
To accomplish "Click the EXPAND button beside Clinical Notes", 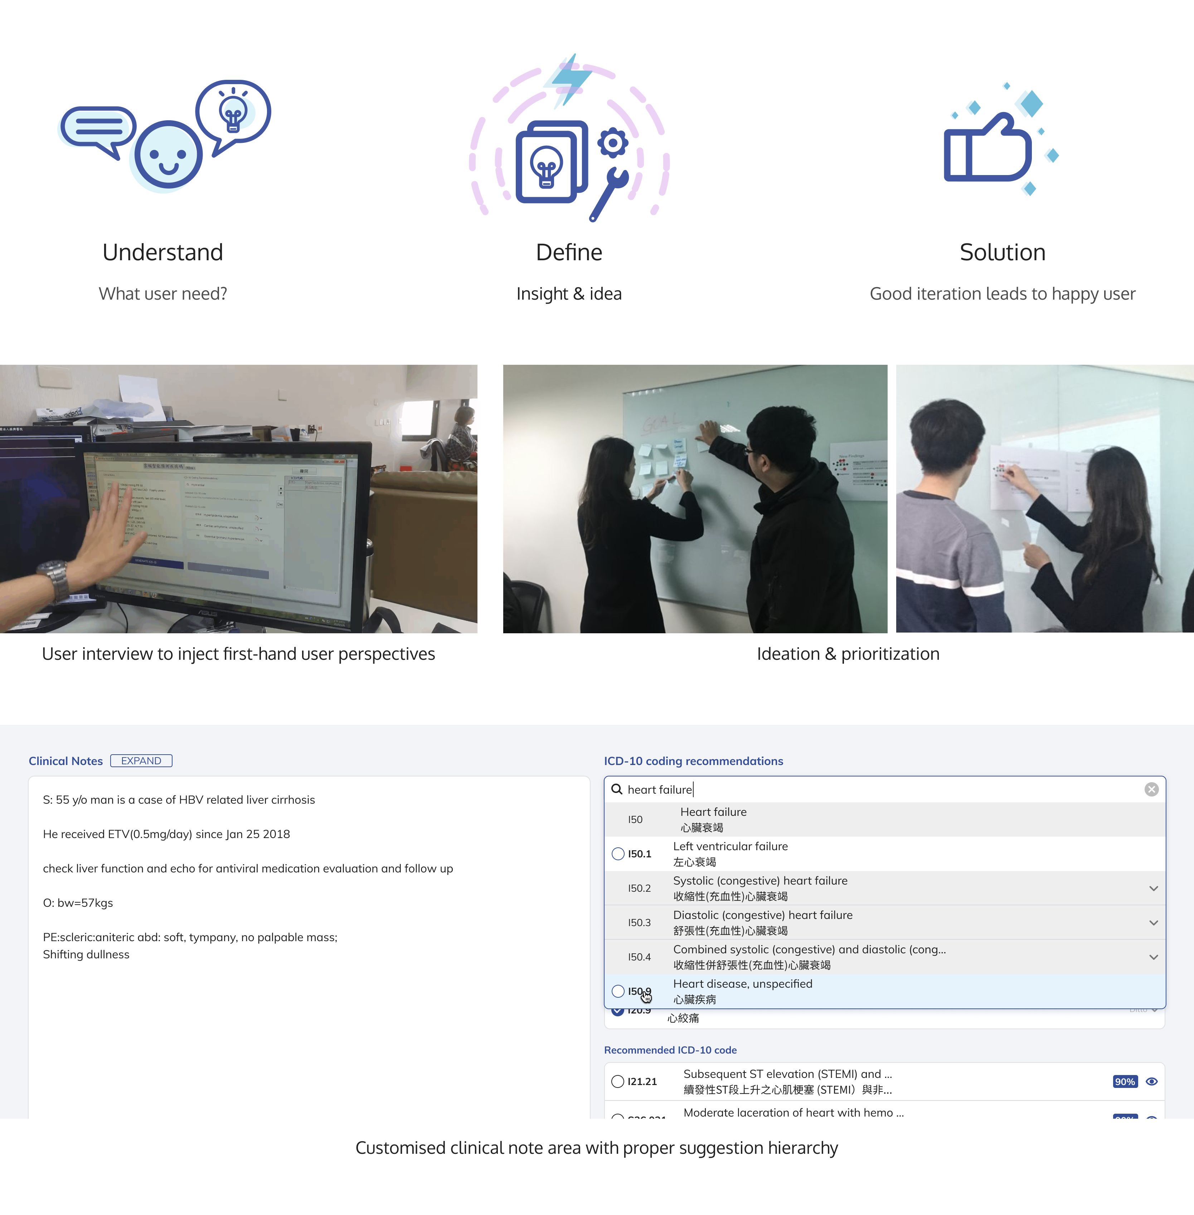I will [x=141, y=761].
